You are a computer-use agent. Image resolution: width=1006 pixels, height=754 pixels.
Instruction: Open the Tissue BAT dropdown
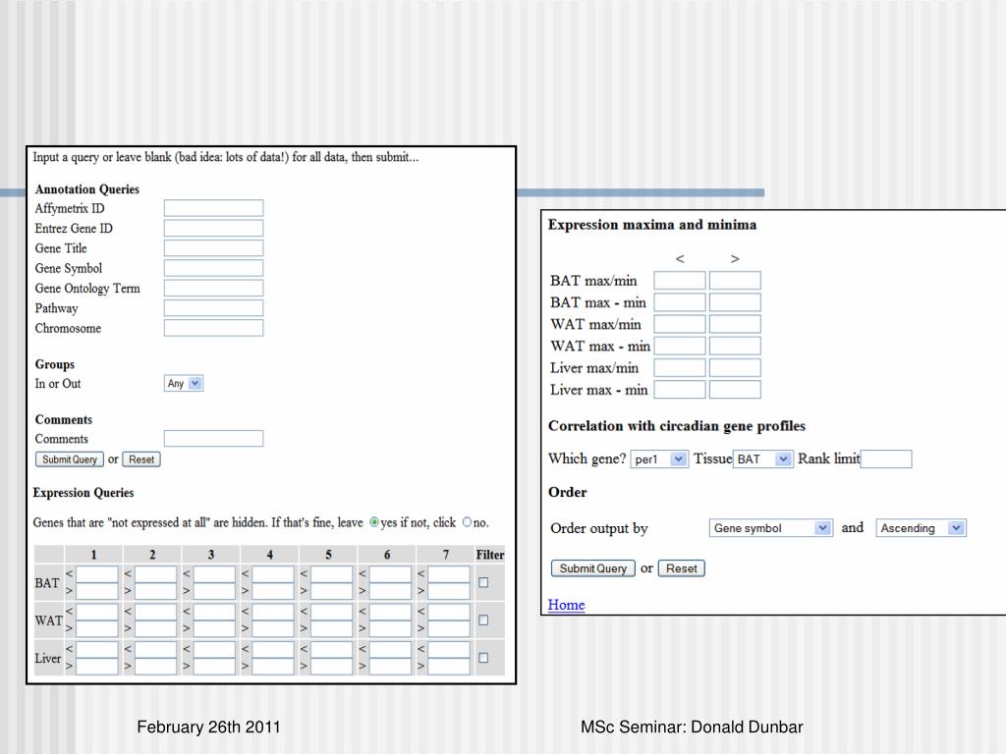tap(762, 459)
